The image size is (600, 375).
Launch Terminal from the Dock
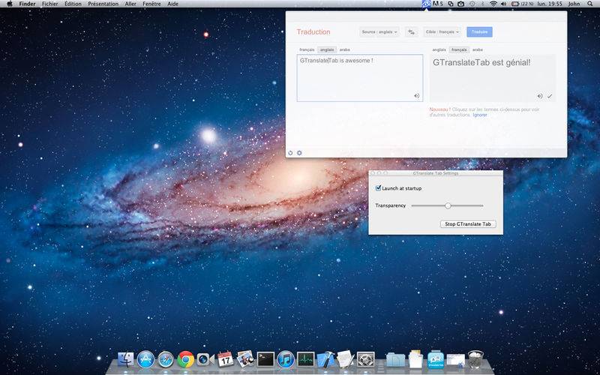265,359
